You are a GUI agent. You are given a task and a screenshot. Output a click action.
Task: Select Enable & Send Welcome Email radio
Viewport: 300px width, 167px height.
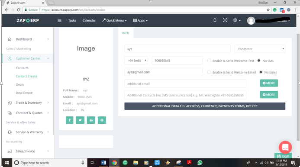point(209,72)
